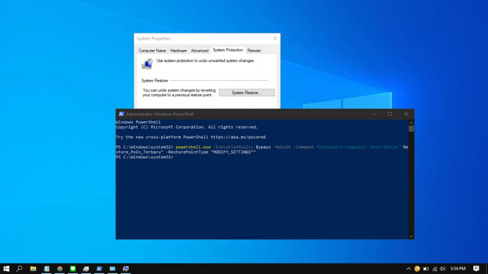488x274 pixels.
Task: Open the Action Center notifications icon
Action: pyautogui.click(x=476, y=269)
